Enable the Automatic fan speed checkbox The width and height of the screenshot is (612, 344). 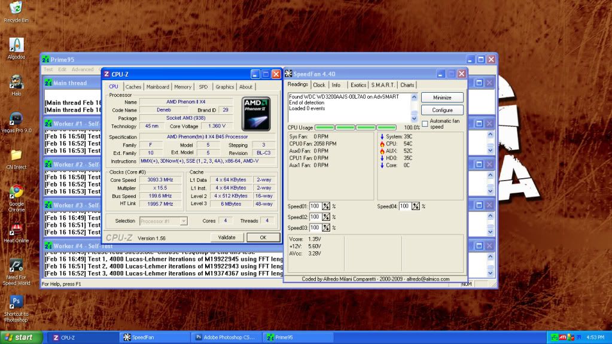(x=425, y=124)
